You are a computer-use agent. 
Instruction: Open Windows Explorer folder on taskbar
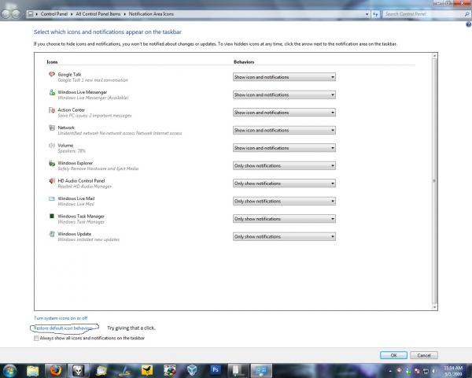tap(33, 370)
